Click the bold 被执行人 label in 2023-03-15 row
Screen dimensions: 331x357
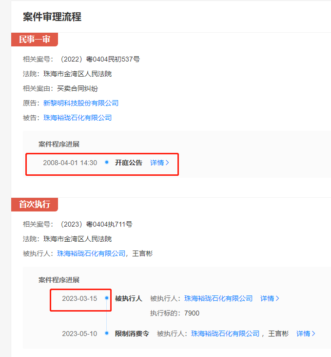129,298
